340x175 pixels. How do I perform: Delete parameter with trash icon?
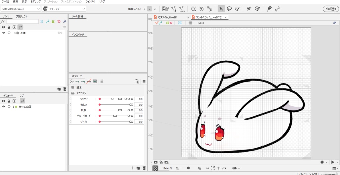144,168
